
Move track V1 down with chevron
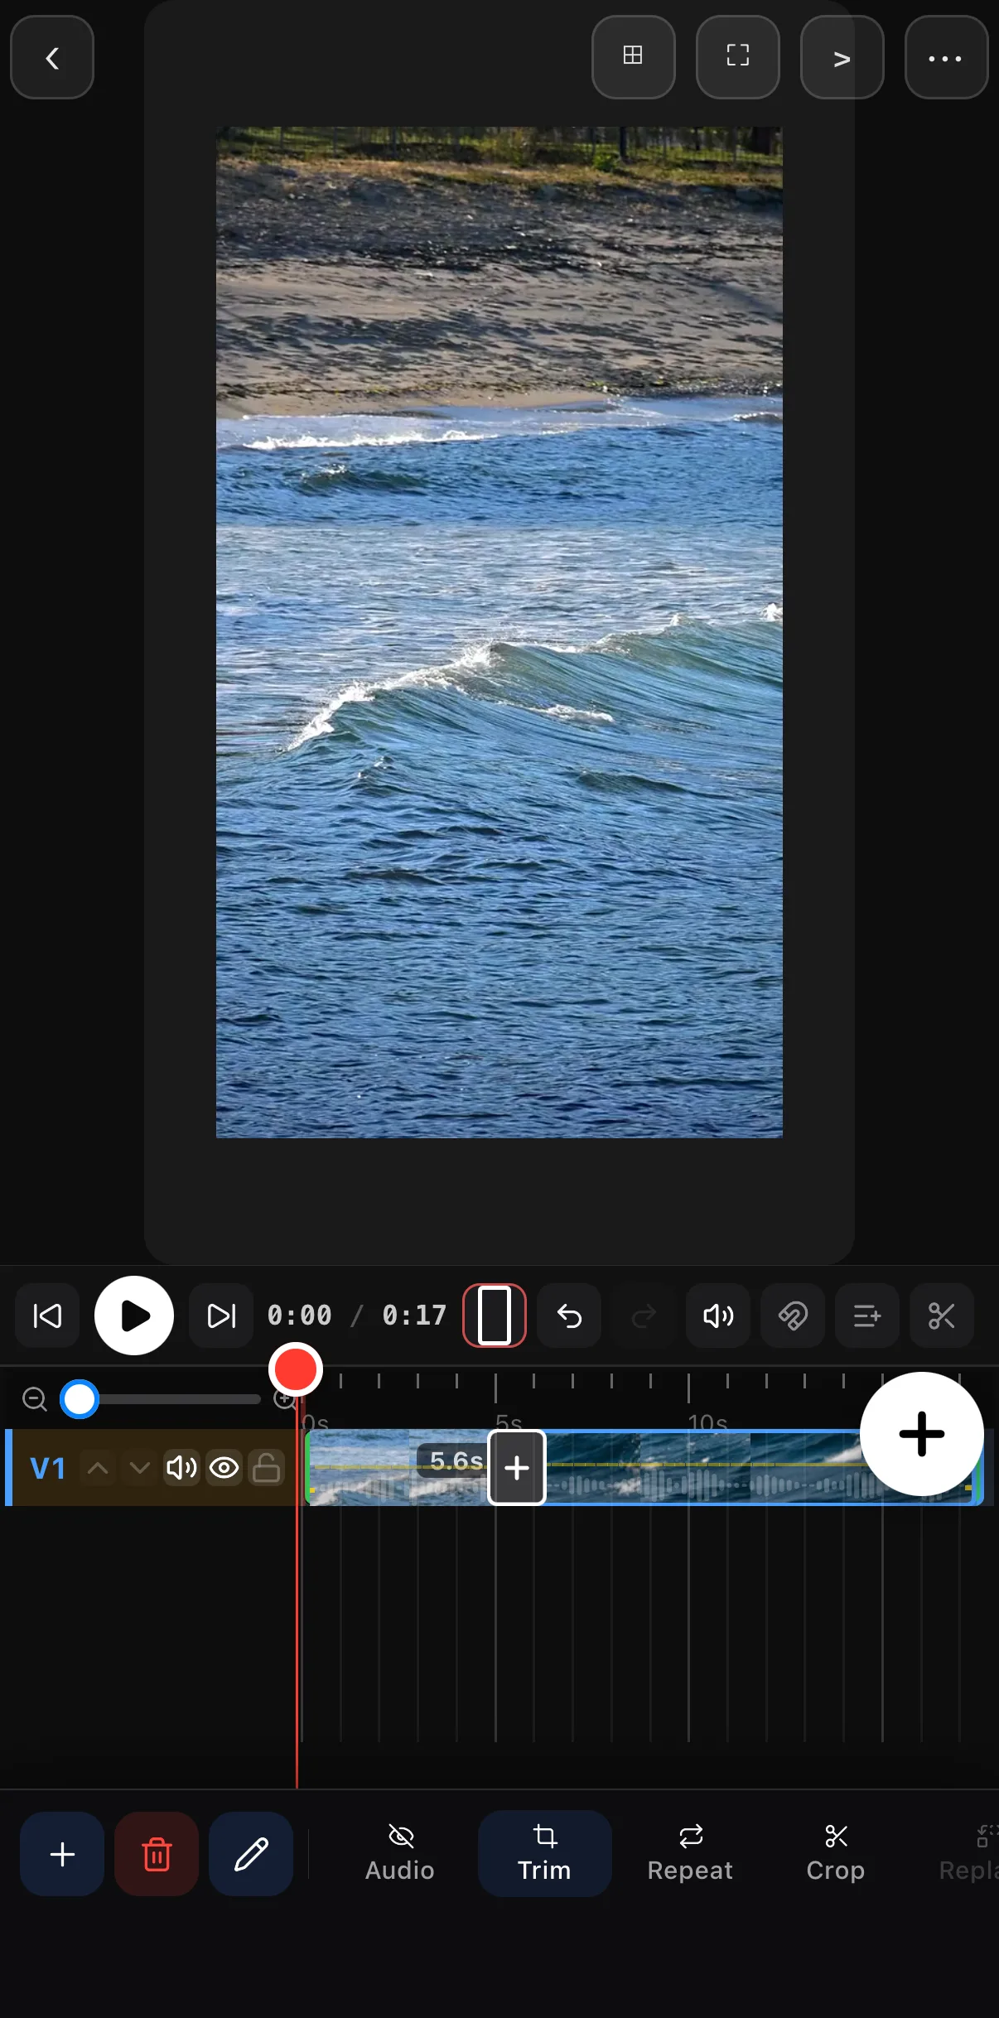(139, 1468)
